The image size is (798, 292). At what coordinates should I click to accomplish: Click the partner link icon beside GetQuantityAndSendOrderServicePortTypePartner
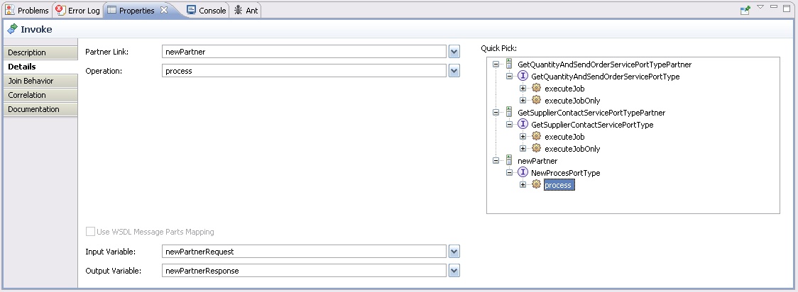click(509, 64)
